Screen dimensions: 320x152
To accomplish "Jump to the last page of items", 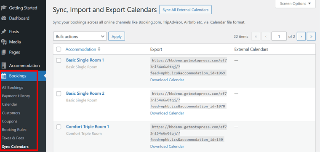I will pyautogui.click(x=311, y=37).
